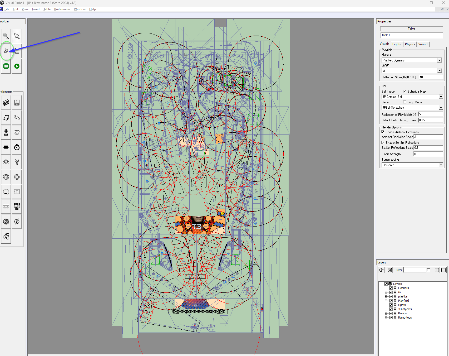The image size is (449, 356).
Task: Open the Help menu
Action: tap(92, 9)
